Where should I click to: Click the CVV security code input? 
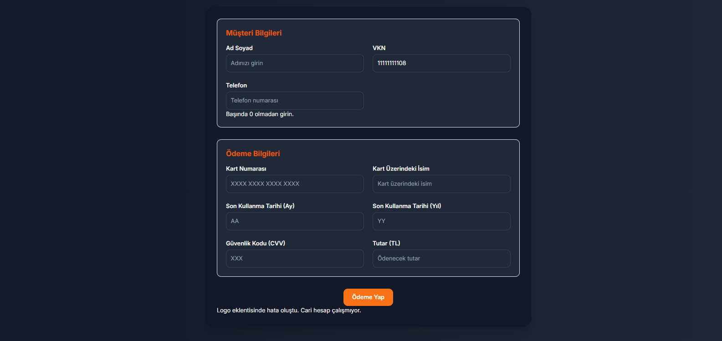(x=295, y=259)
